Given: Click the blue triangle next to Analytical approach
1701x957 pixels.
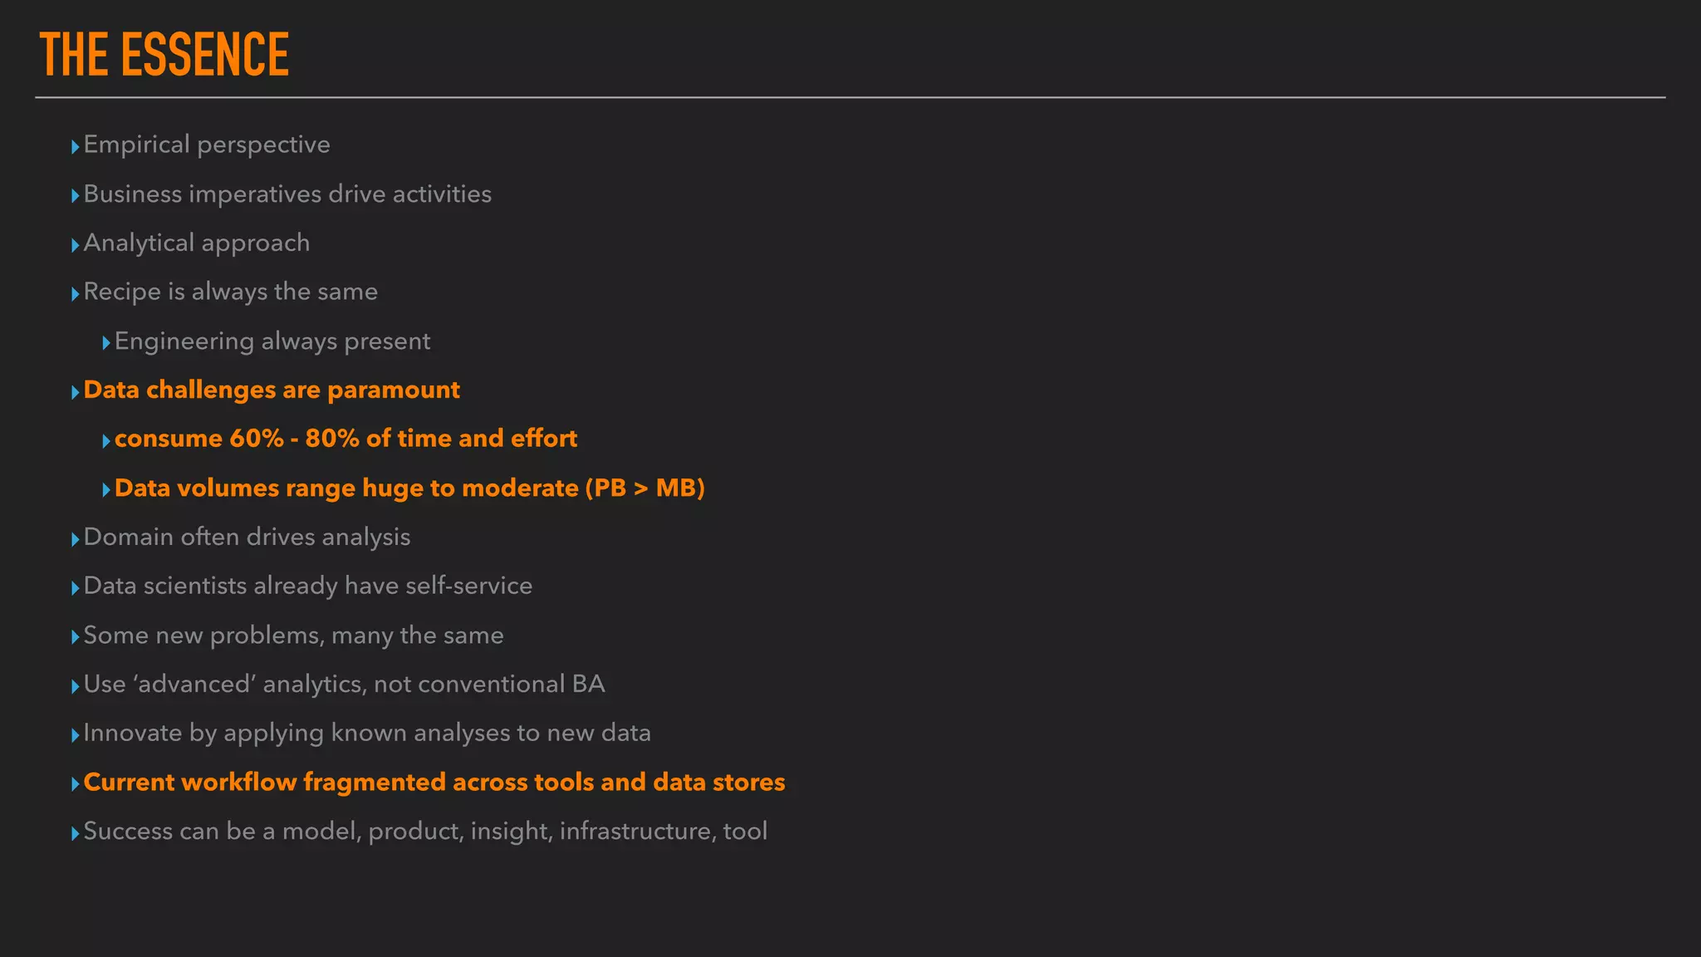Looking at the screenshot, I should (76, 245).
